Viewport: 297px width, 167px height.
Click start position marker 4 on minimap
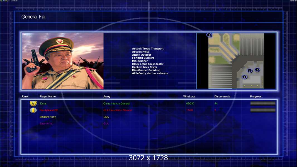[x=209, y=35]
